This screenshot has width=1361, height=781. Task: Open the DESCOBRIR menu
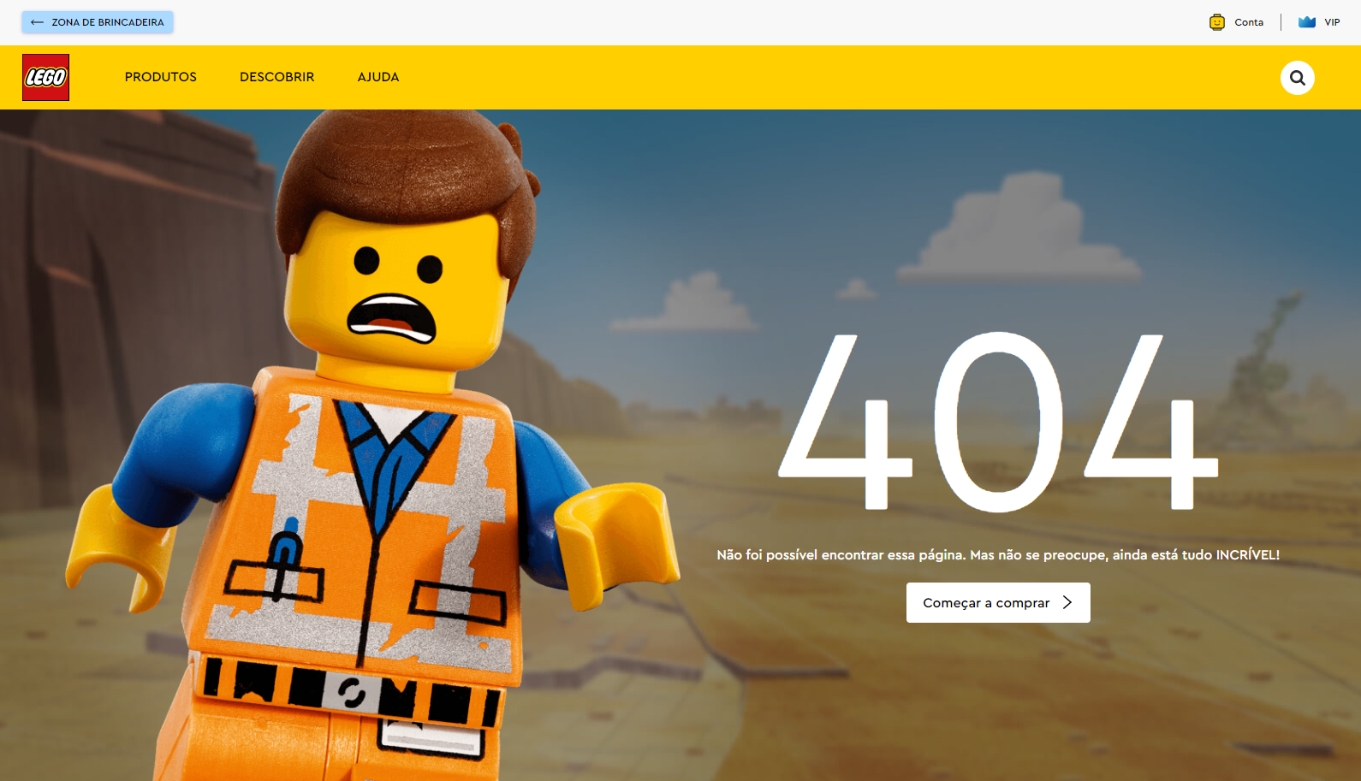pos(277,77)
